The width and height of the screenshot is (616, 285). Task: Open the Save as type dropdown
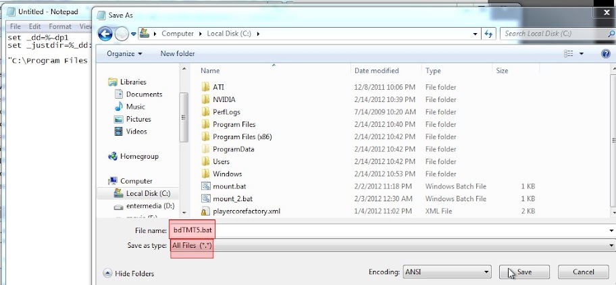392,246
